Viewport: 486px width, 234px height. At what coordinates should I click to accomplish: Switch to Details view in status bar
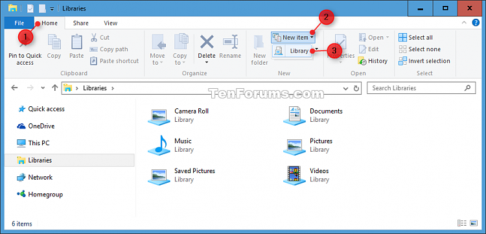point(462,223)
